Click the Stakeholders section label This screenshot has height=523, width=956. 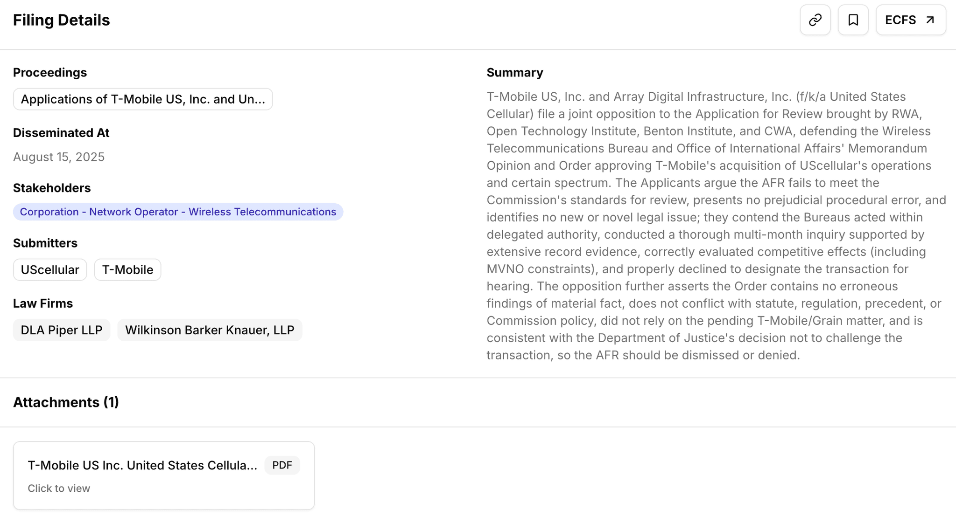52,188
